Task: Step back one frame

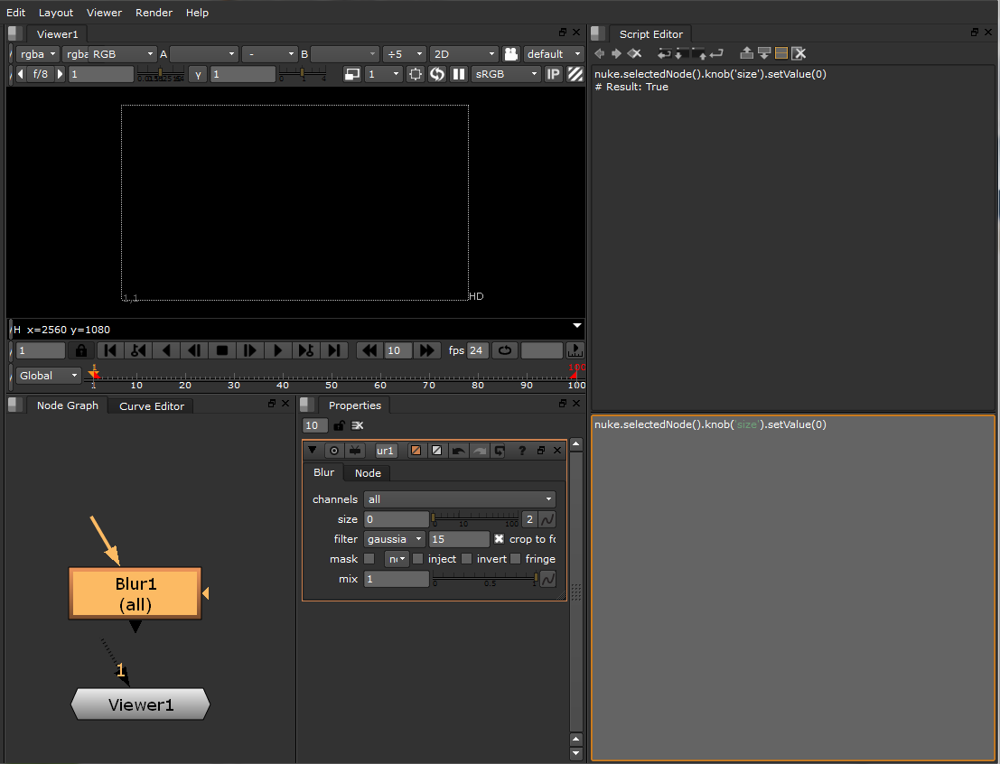Action: pos(194,350)
